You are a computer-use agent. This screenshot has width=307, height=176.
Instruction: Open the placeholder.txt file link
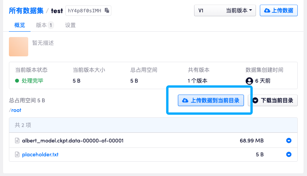click(40, 154)
